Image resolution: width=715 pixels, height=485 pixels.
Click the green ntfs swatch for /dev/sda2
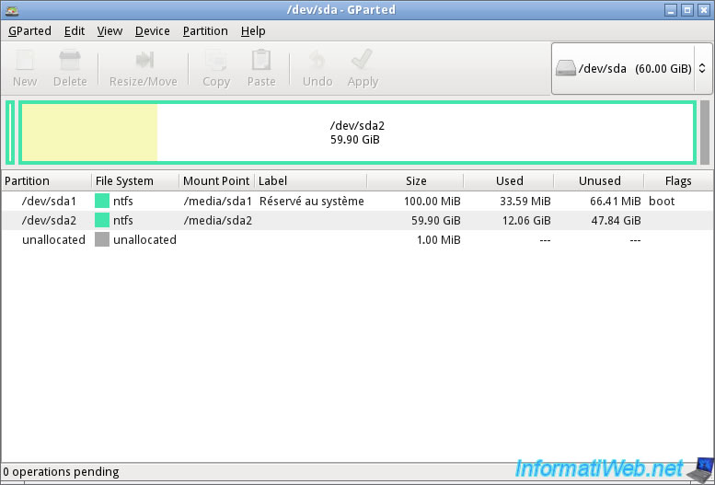(102, 220)
